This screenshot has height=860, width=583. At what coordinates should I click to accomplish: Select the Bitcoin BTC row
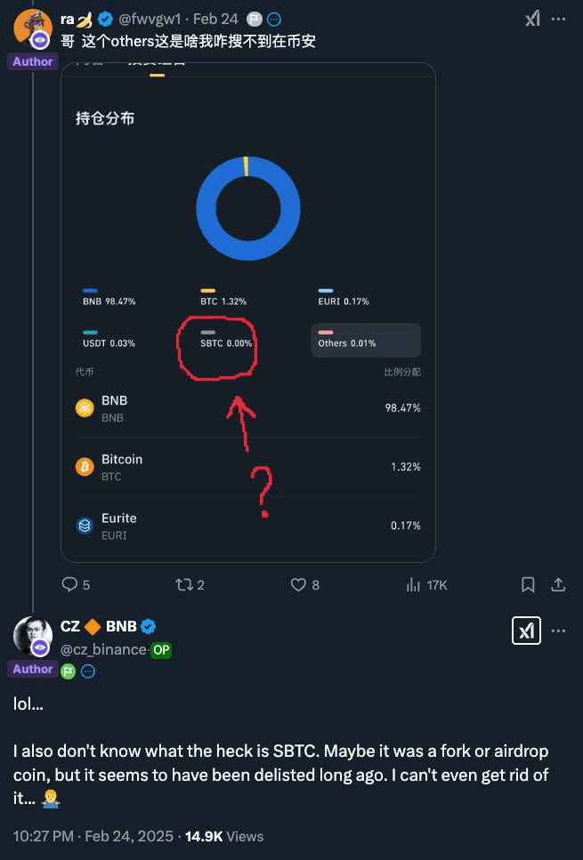click(247, 467)
